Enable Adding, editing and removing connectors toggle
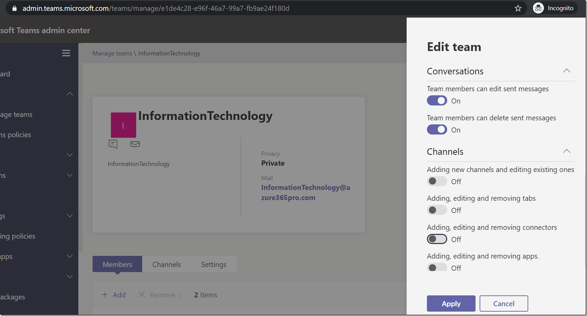Viewport: 587px width, 316px height. 437,239
